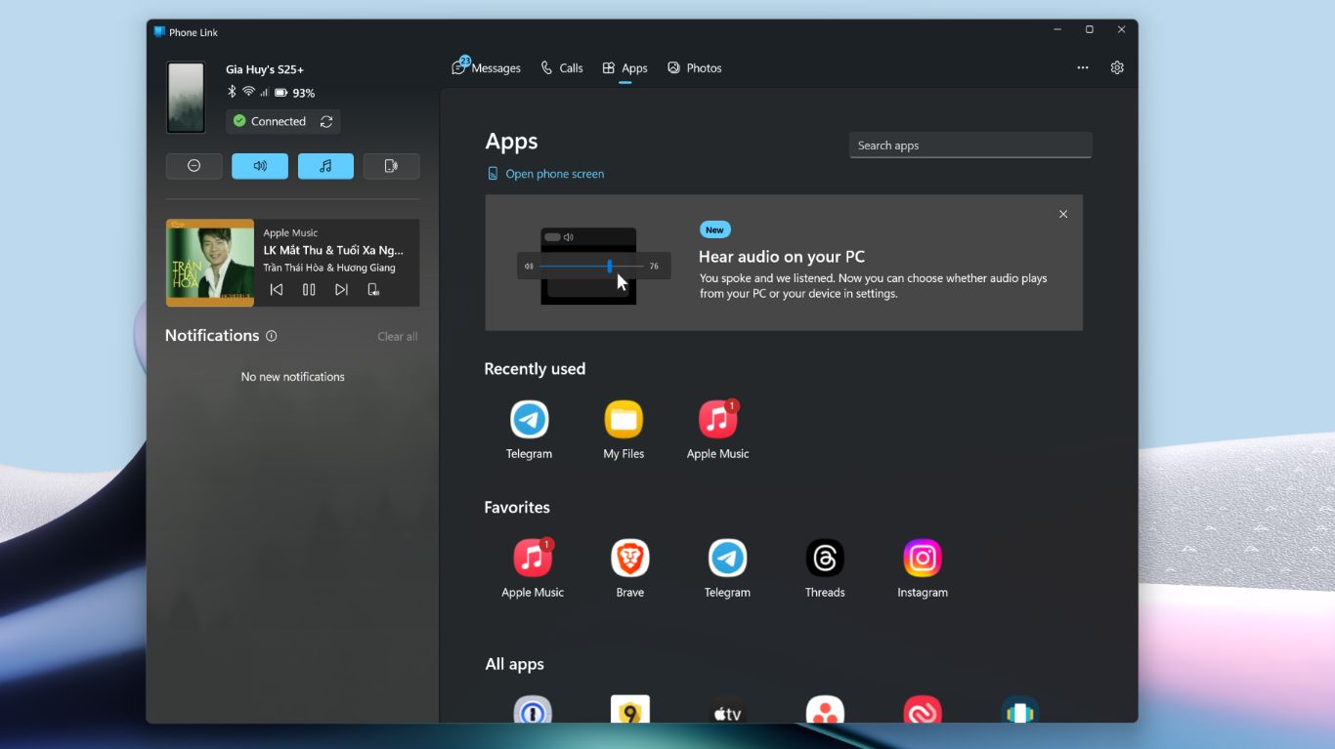Pause the current Apple Music track

click(309, 290)
